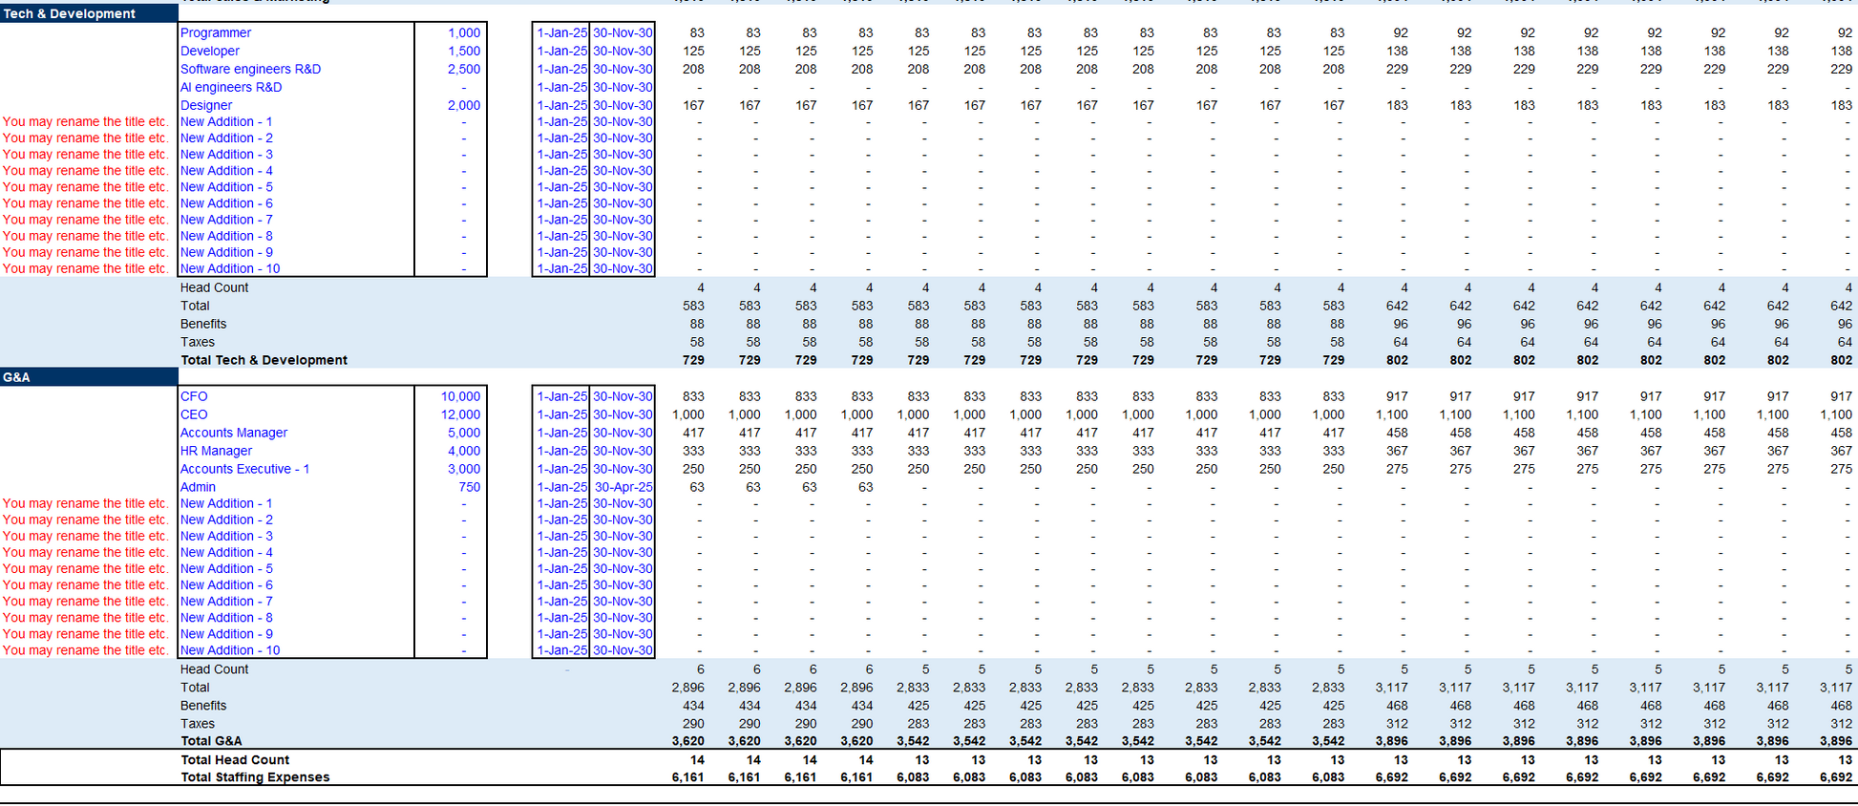Click the Accounts Manager title cell
Viewport: 1858px width, 806px height.
(x=234, y=433)
